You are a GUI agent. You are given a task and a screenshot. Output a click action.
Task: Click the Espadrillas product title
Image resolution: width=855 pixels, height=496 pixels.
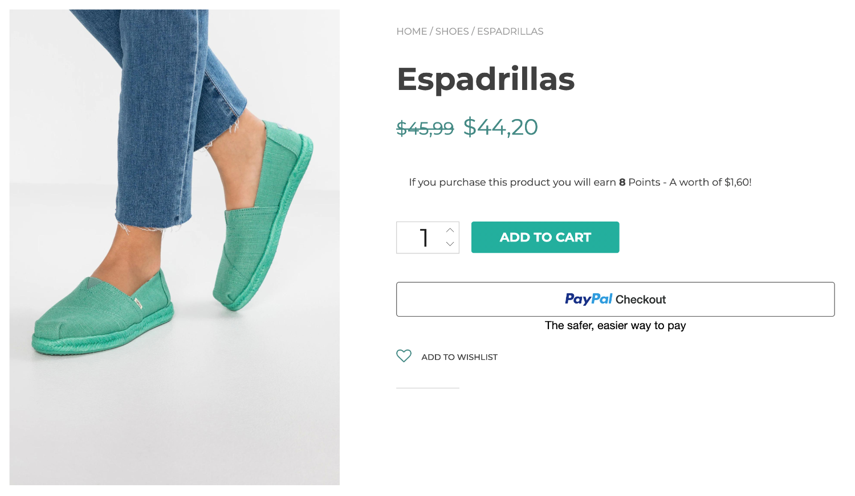click(486, 79)
